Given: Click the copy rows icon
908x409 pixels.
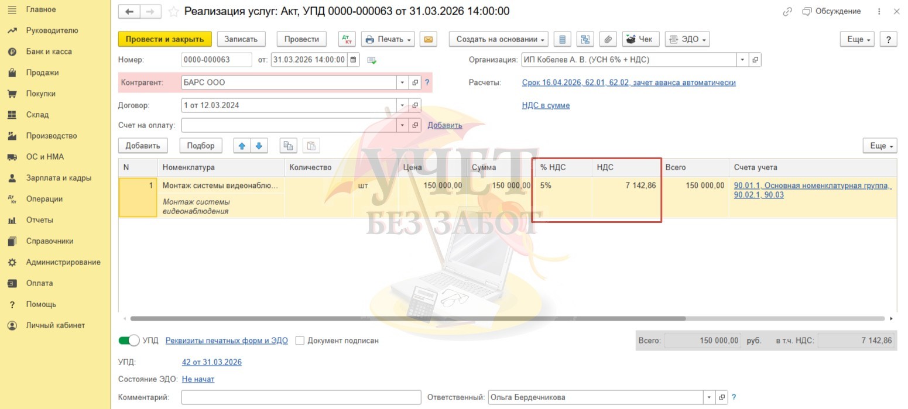Looking at the screenshot, I should [x=288, y=146].
